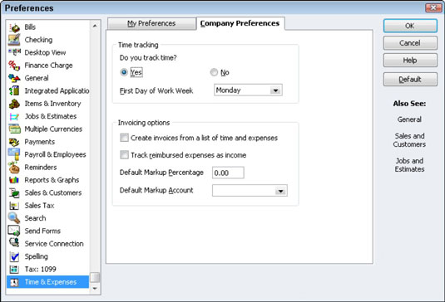This screenshot has height=302, width=445.
Task: Close the Preferences dialog window
Action: pyautogui.click(x=433, y=7)
